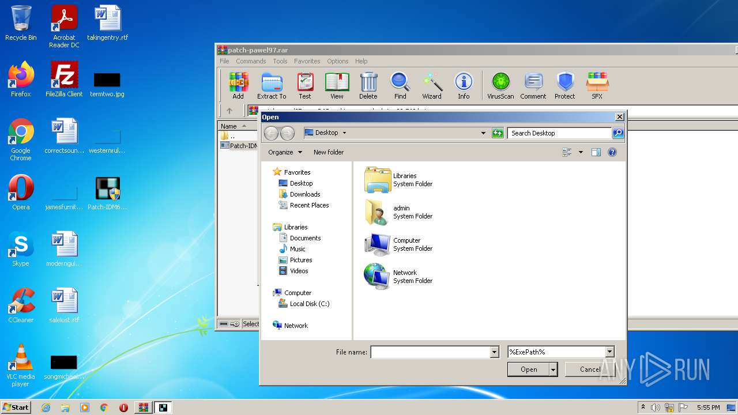
Task: Show the preview pane in the Open dialog
Action: pos(596,152)
